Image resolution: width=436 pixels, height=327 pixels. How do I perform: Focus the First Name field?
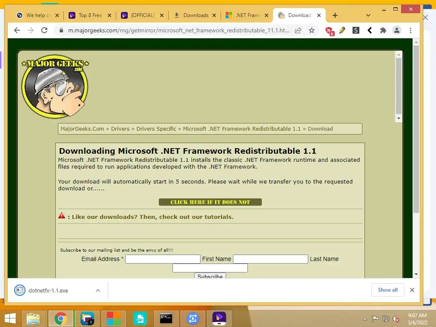pos(270,259)
